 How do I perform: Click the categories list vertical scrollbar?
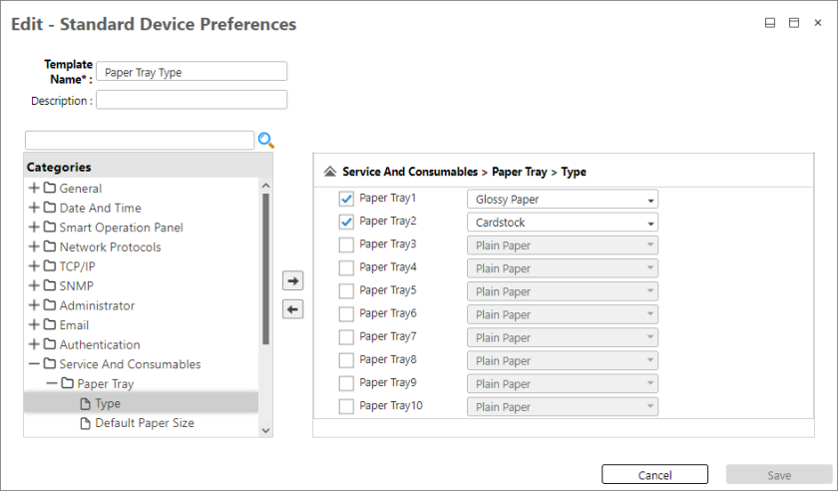tap(265, 269)
